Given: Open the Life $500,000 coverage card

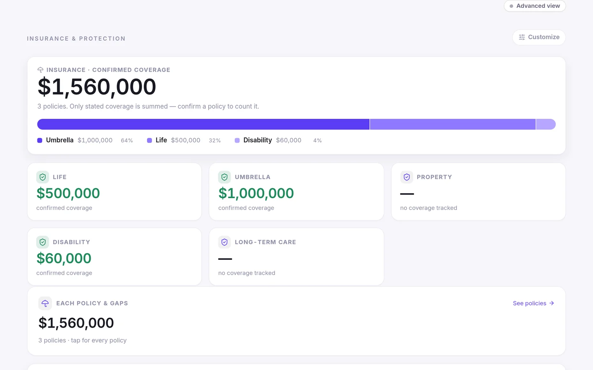Looking at the screenshot, I should click(x=114, y=192).
